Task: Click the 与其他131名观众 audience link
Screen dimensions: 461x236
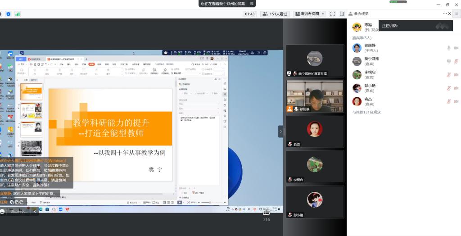Action: coord(366,112)
